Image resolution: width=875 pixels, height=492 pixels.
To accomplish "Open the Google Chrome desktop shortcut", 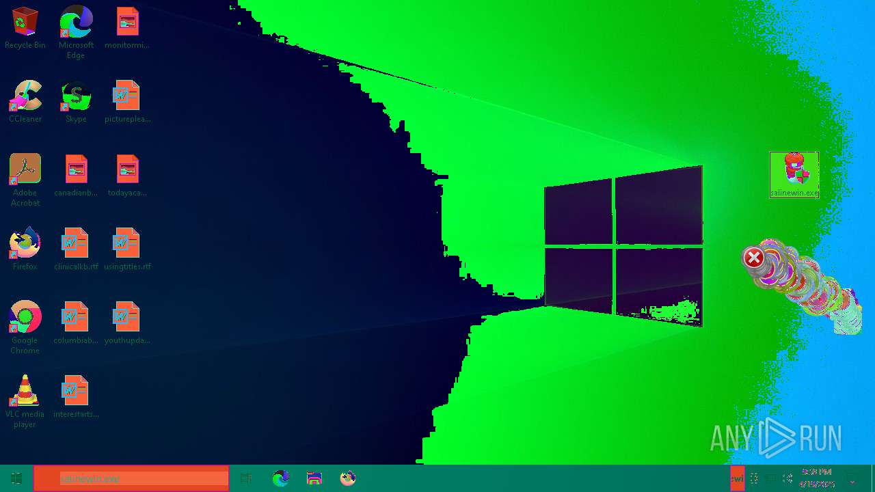I will 25,328.
